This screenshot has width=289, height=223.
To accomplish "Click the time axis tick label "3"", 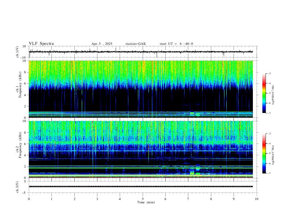I will click(x=97, y=199).
